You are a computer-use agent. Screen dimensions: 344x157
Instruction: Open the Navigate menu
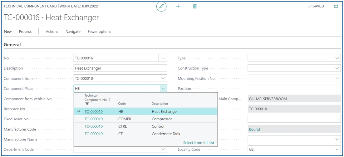(73, 31)
